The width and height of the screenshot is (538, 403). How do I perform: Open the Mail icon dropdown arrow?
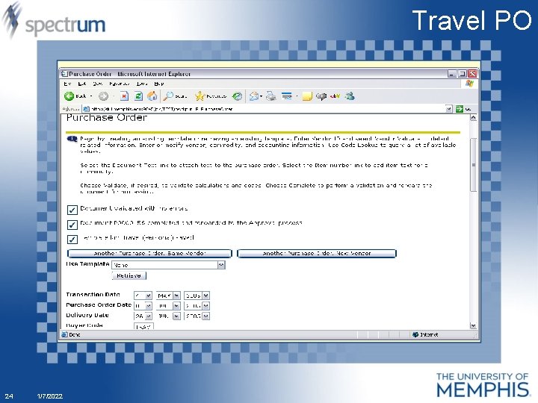(261, 96)
